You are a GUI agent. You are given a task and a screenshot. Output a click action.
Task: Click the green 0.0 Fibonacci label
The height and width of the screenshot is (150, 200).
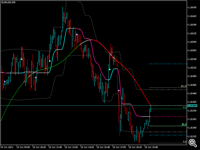tap(185, 108)
